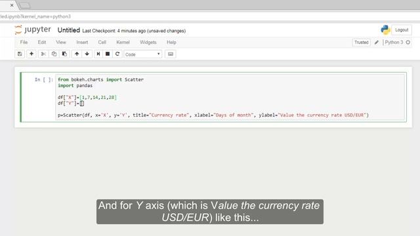Open a new browser tab
The width and height of the screenshot is (420, 236).
[25, 5]
